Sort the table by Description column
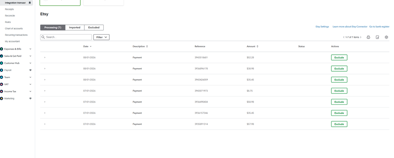 (x=147, y=46)
